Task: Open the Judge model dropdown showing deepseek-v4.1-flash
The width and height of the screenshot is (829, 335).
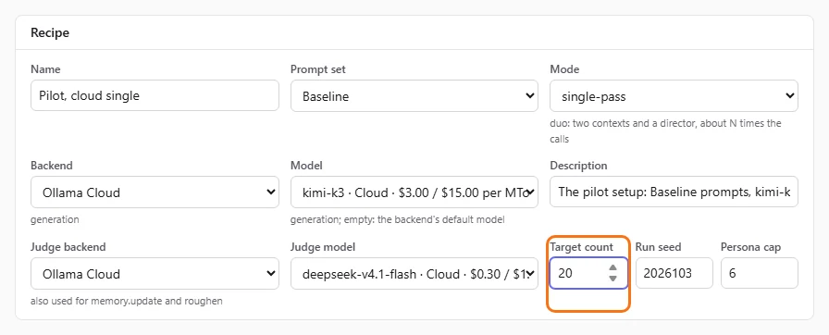Action: coord(414,273)
